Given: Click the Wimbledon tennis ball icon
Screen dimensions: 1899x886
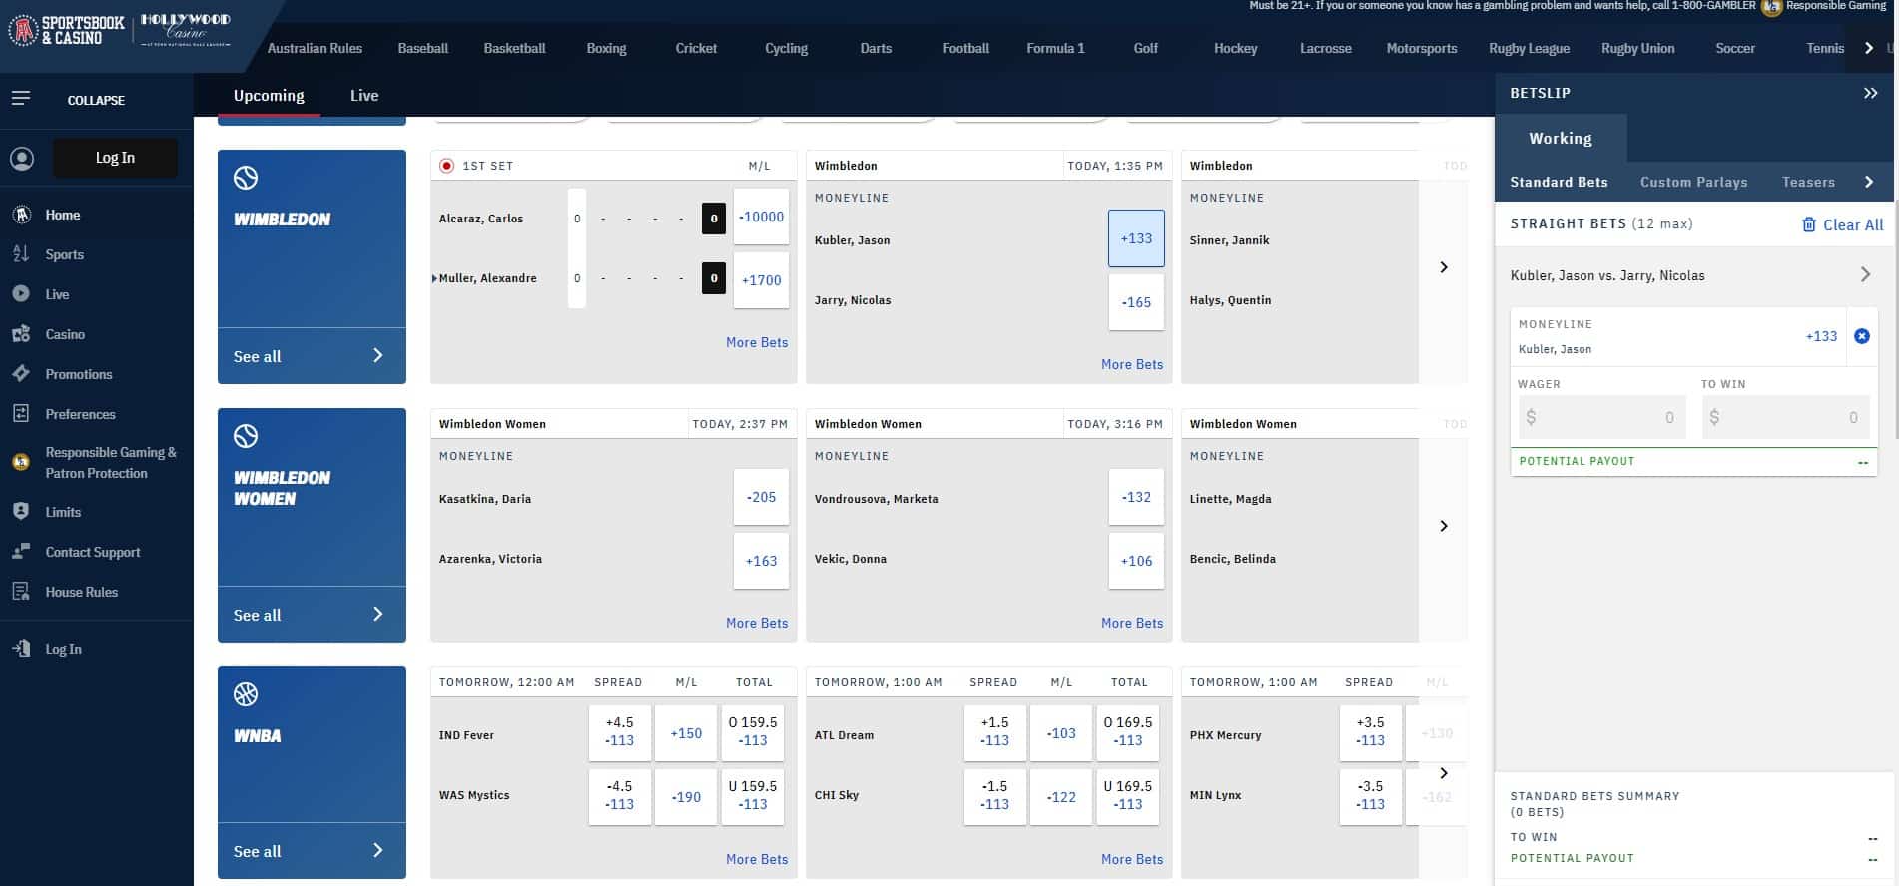Looking at the screenshot, I should (246, 178).
